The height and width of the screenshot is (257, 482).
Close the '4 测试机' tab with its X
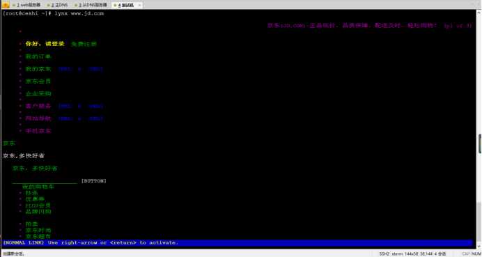(x=139, y=5)
